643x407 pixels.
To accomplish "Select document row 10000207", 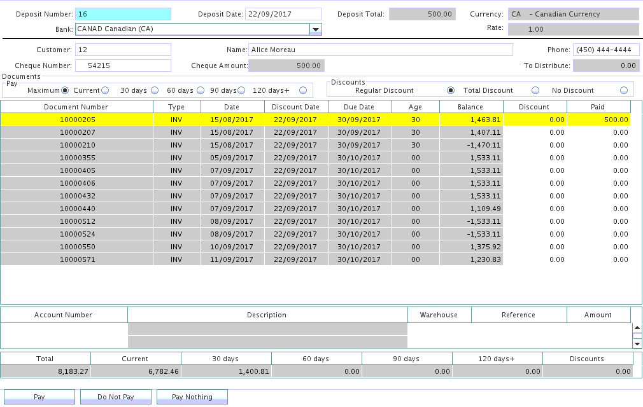I will [x=76, y=132].
